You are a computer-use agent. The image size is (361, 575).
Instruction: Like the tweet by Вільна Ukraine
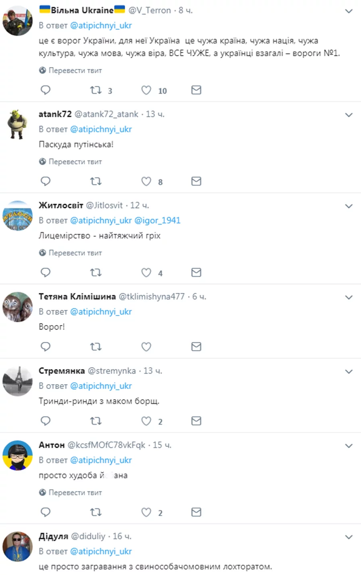click(x=146, y=90)
